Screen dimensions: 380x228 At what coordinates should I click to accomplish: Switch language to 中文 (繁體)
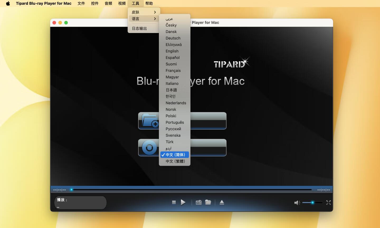pos(175,161)
